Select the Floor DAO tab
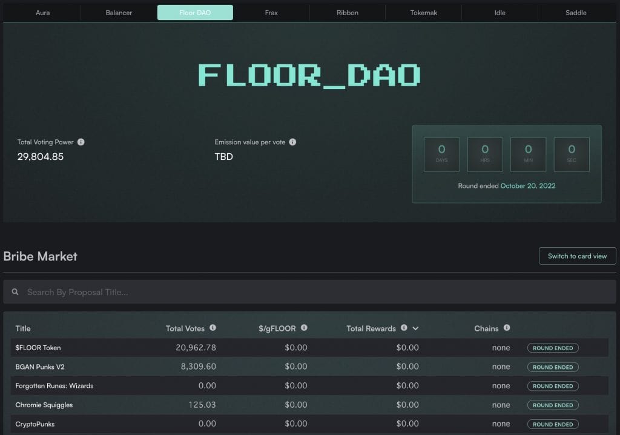Screen dimensions: 620x435 pos(195,13)
